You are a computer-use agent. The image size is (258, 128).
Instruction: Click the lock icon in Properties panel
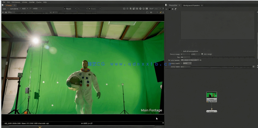click(170, 9)
